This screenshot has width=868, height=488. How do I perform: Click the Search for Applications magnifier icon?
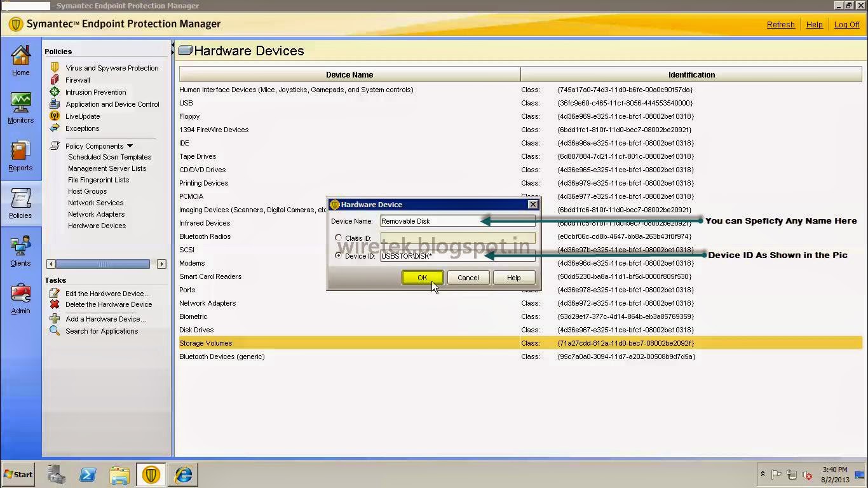click(x=55, y=330)
